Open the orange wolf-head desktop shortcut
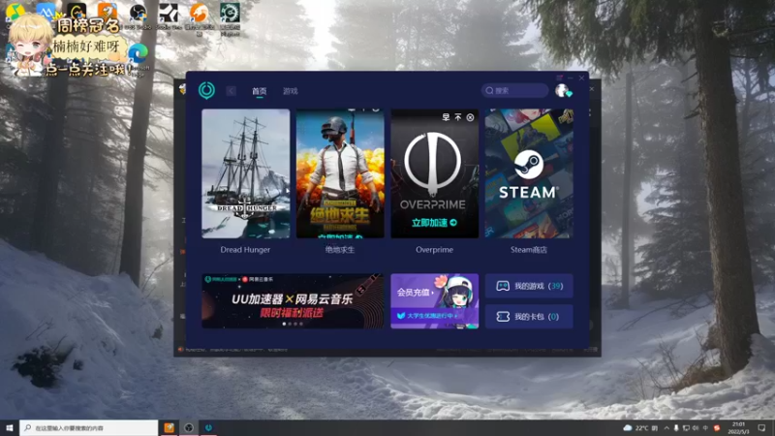This screenshot has height=436, width=775. pyautogui.click(x=200, y=14)
